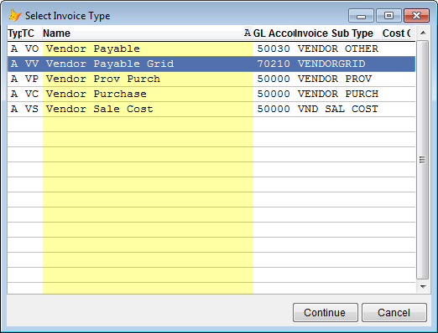
Task: Maximize the Select Invoice Type window
Action: 388,16
